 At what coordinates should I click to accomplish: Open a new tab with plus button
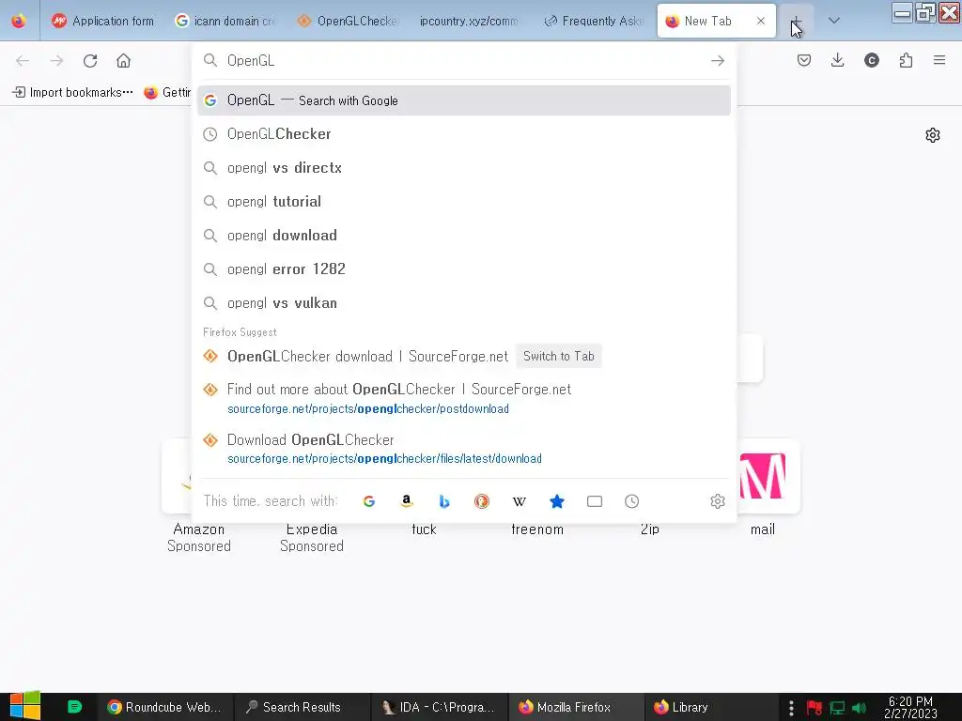click(x=796, y=21)
